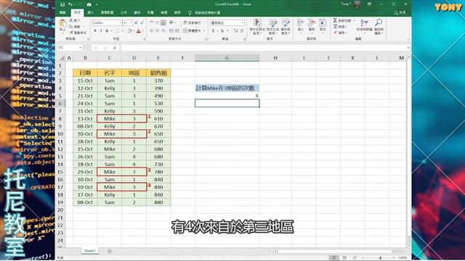Click the Decrease Indent icon
The width and height of the screenshot is (465, 261).
tap(171, 30)
